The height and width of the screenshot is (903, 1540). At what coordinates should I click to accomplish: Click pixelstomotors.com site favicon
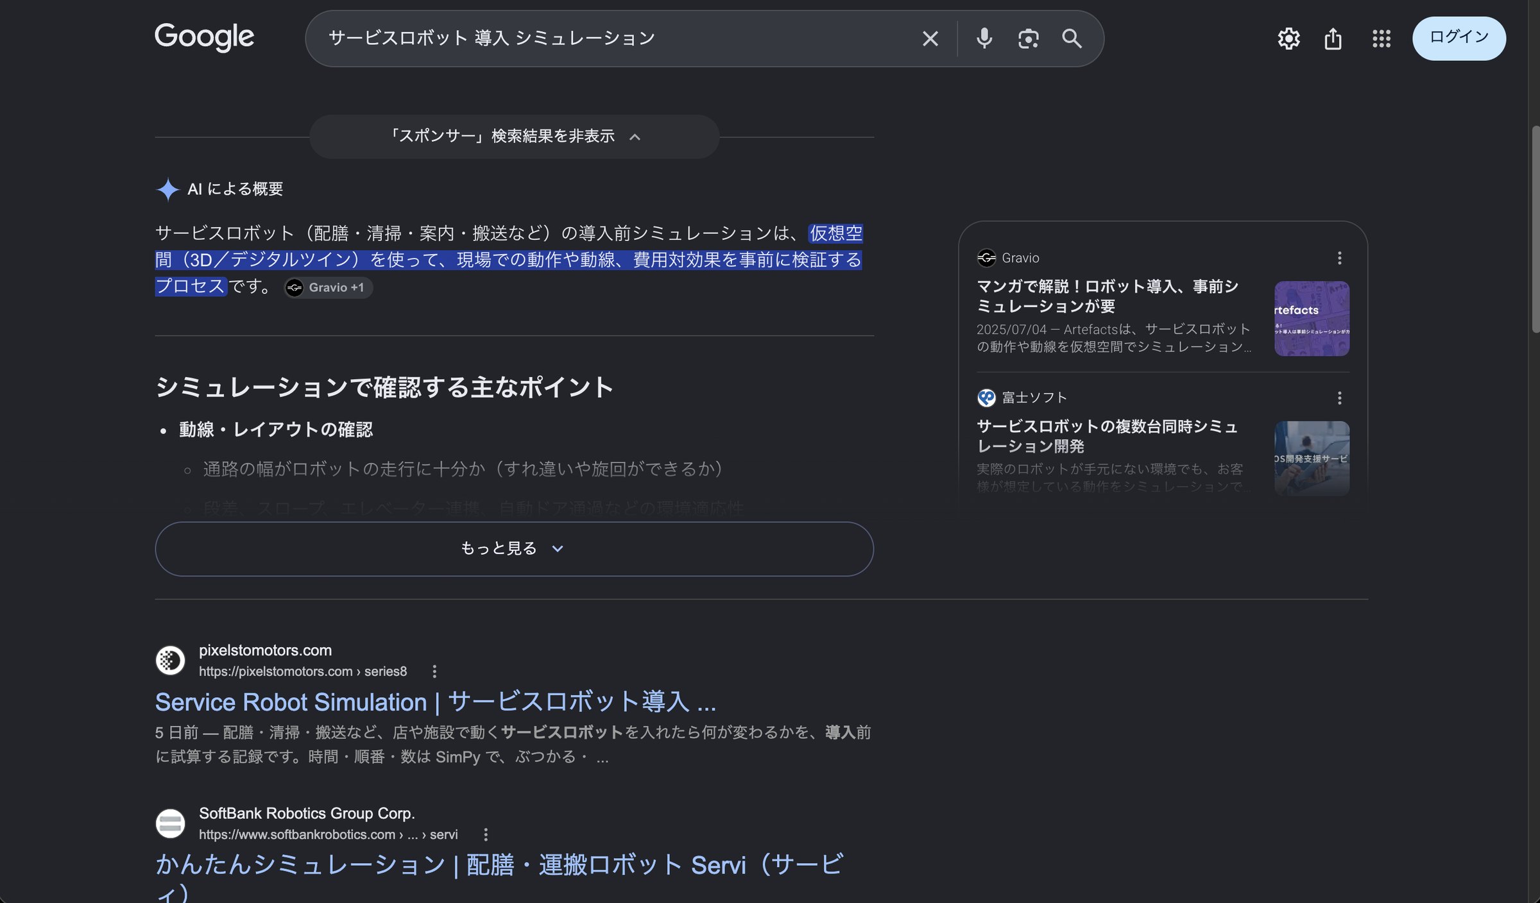point(170,660)
